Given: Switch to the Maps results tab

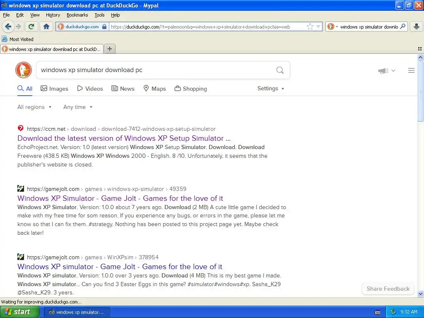Looking at the screenshot, I should (x=154, y=89).
